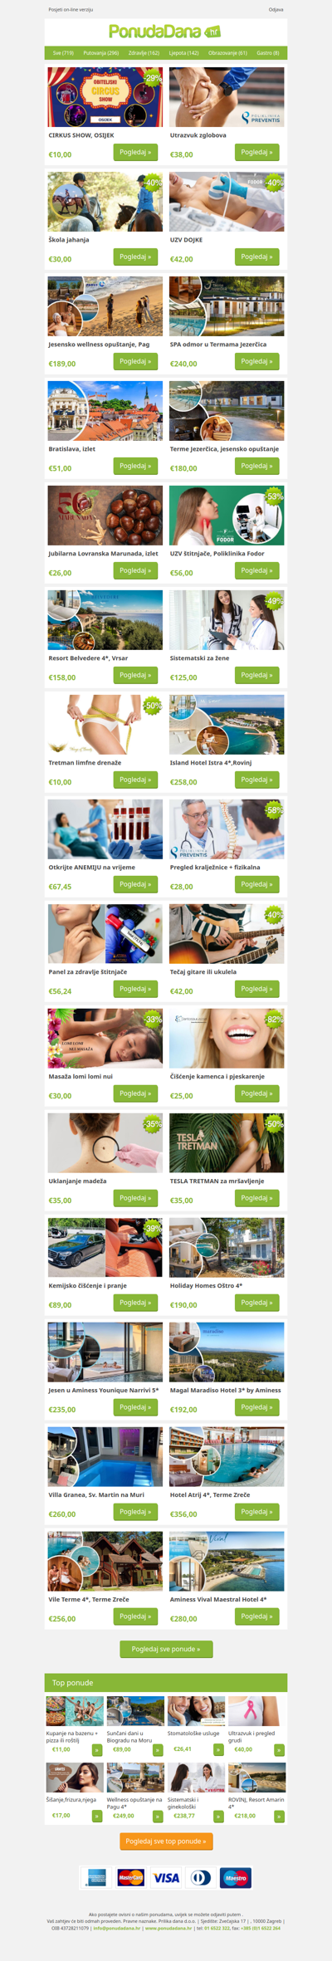Click arrow button for Stomatološke usluge offer
The width and height of the screenshot is (332, 1961).
point(218,1749)
